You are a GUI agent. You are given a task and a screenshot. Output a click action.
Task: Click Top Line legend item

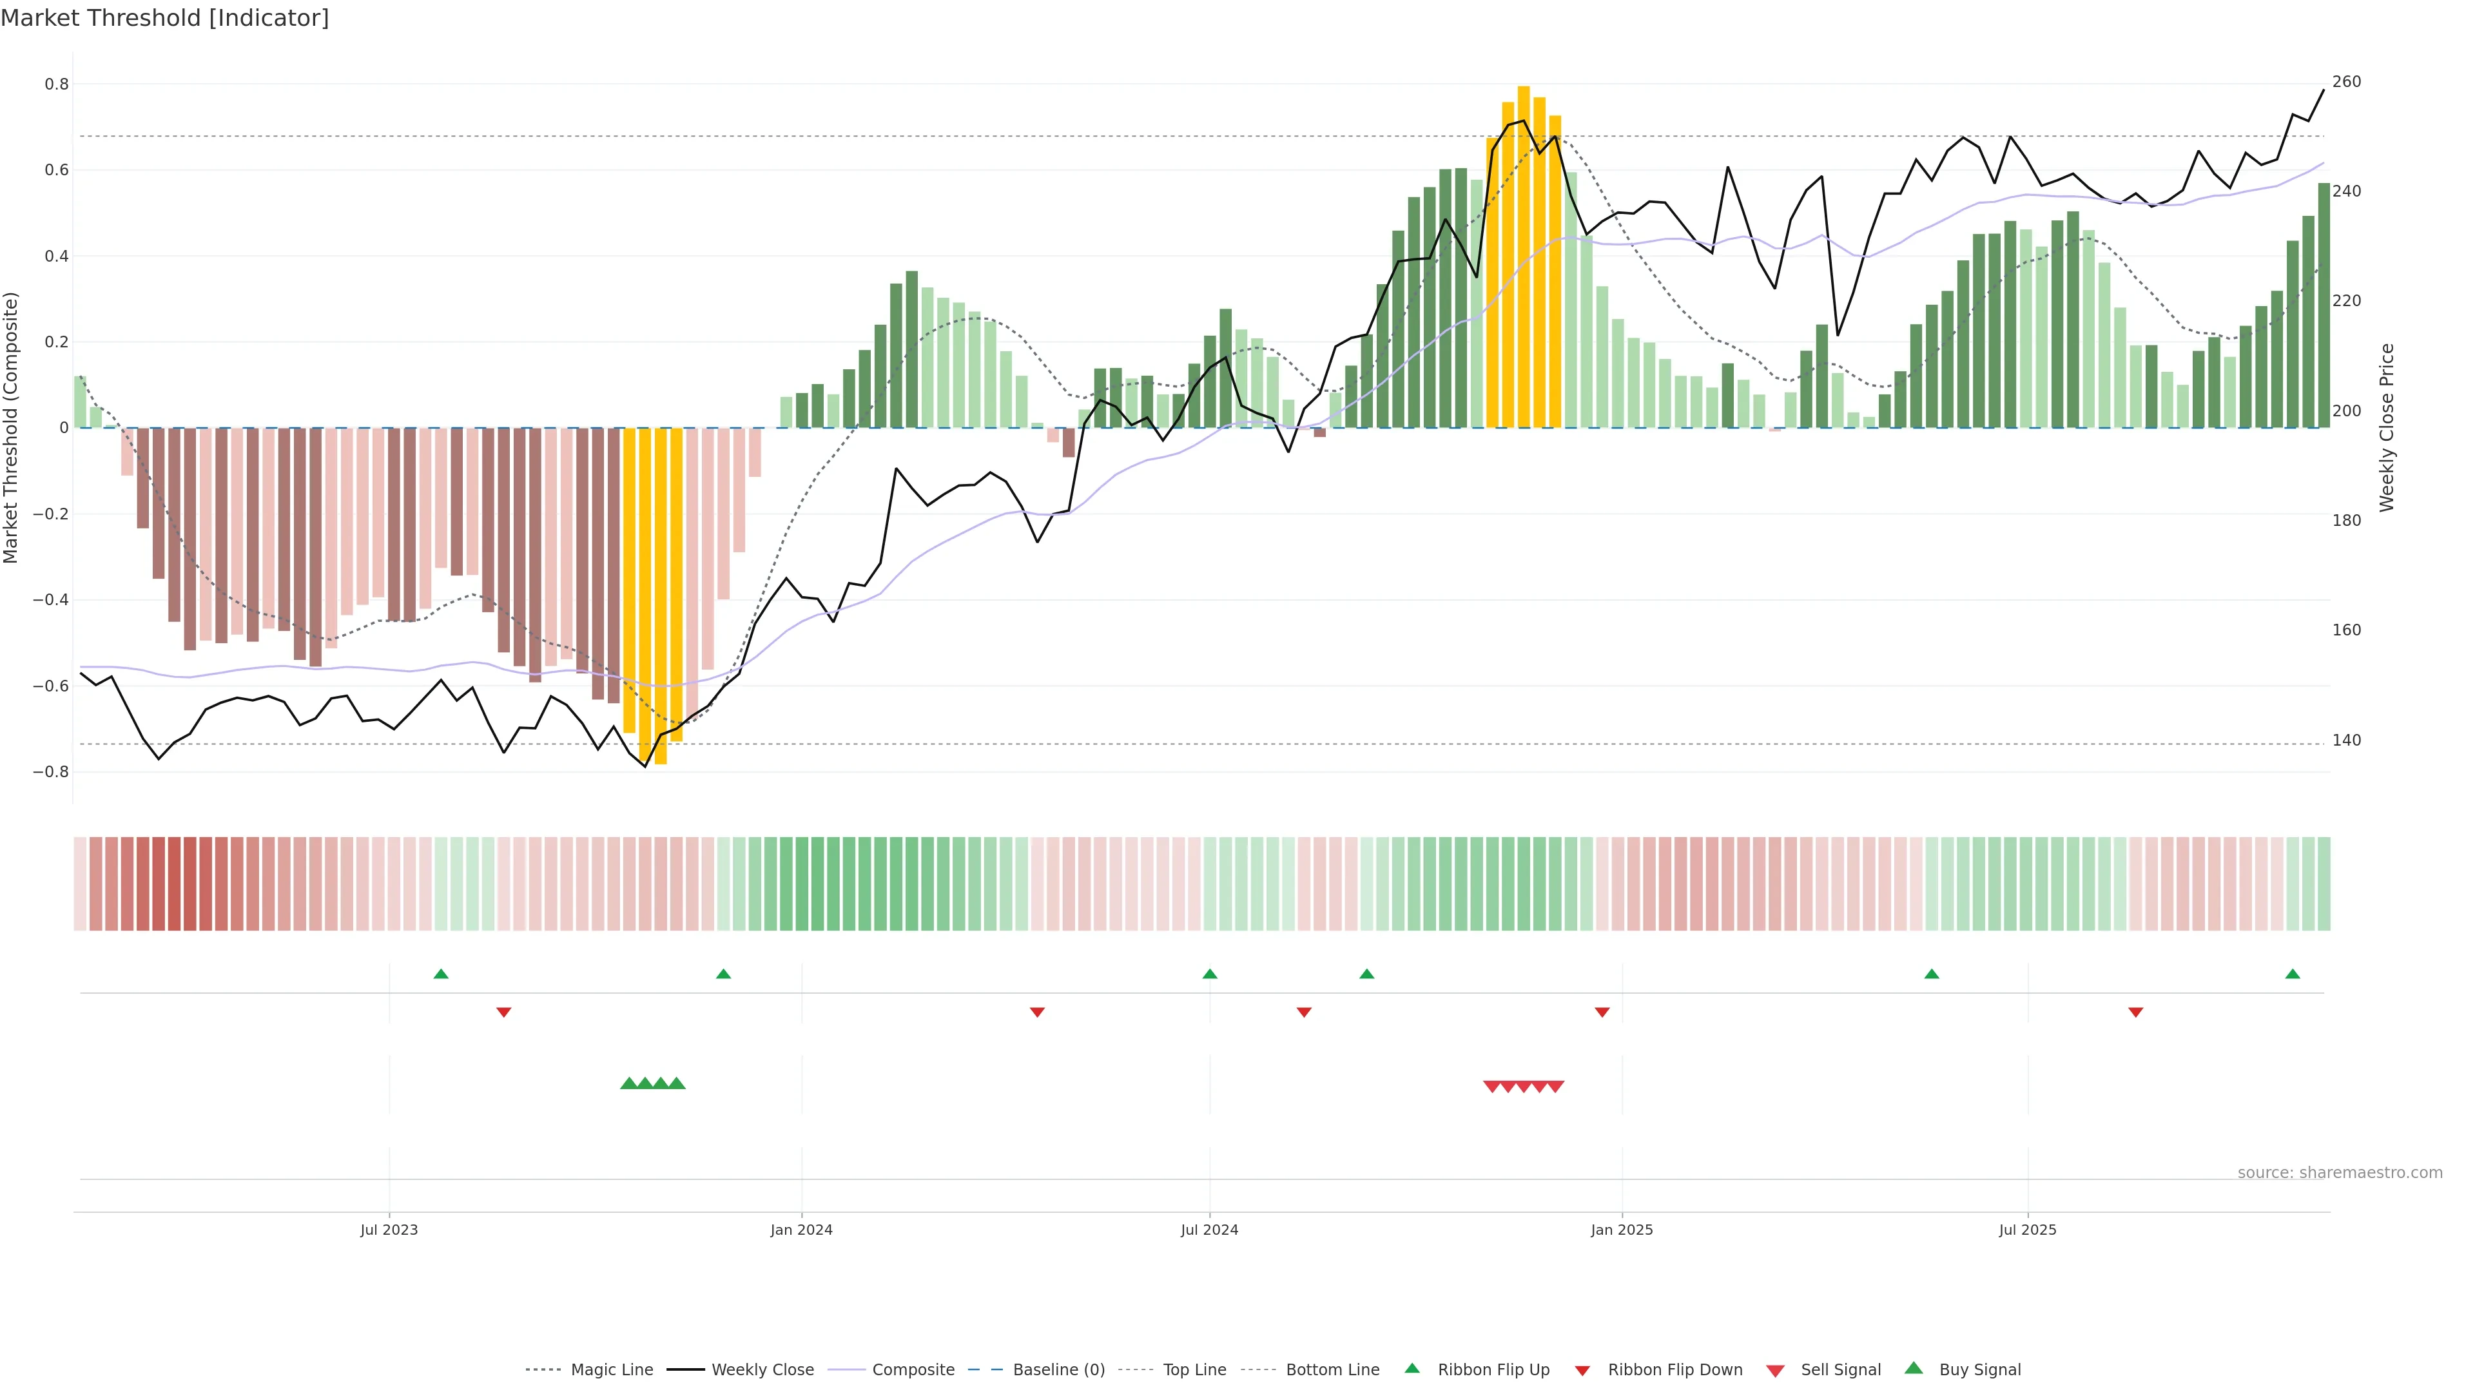1194,1370
